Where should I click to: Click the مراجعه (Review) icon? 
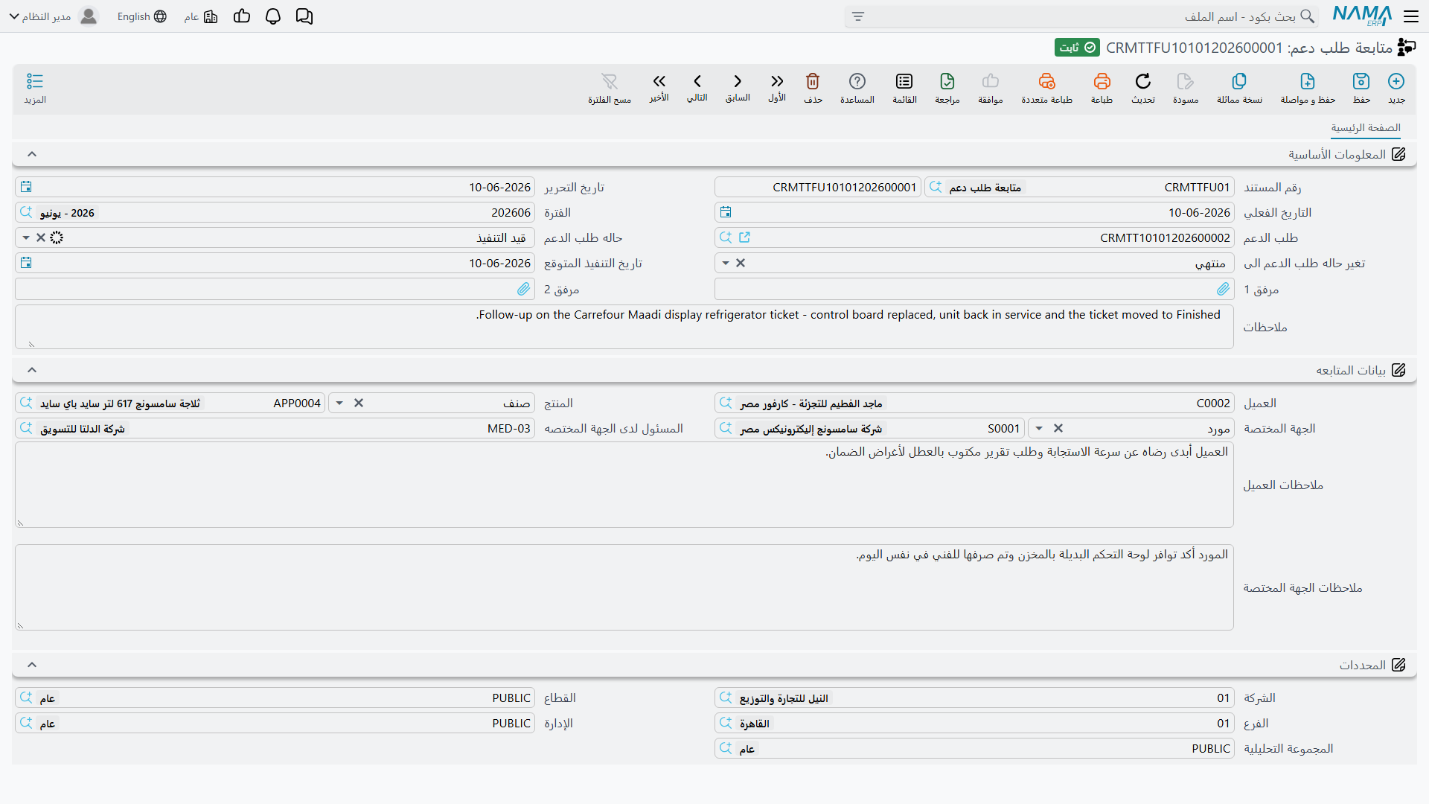click(947, 81)
